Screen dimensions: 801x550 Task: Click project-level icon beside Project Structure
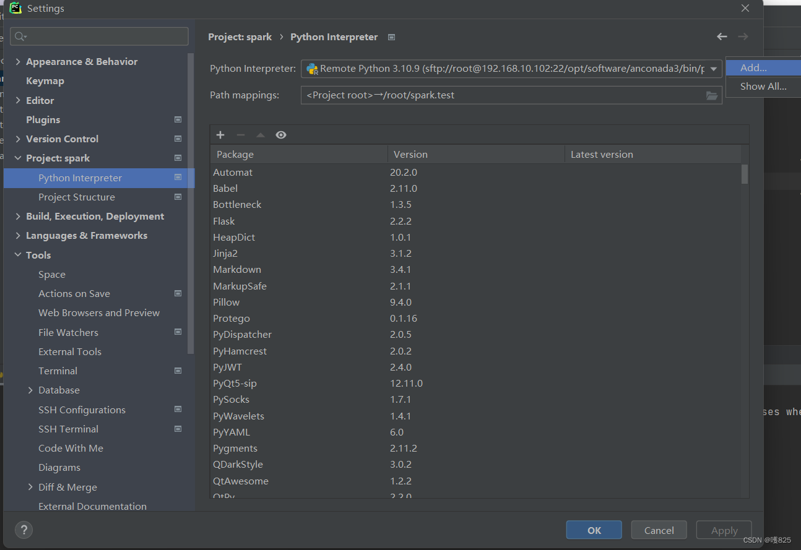178,197
